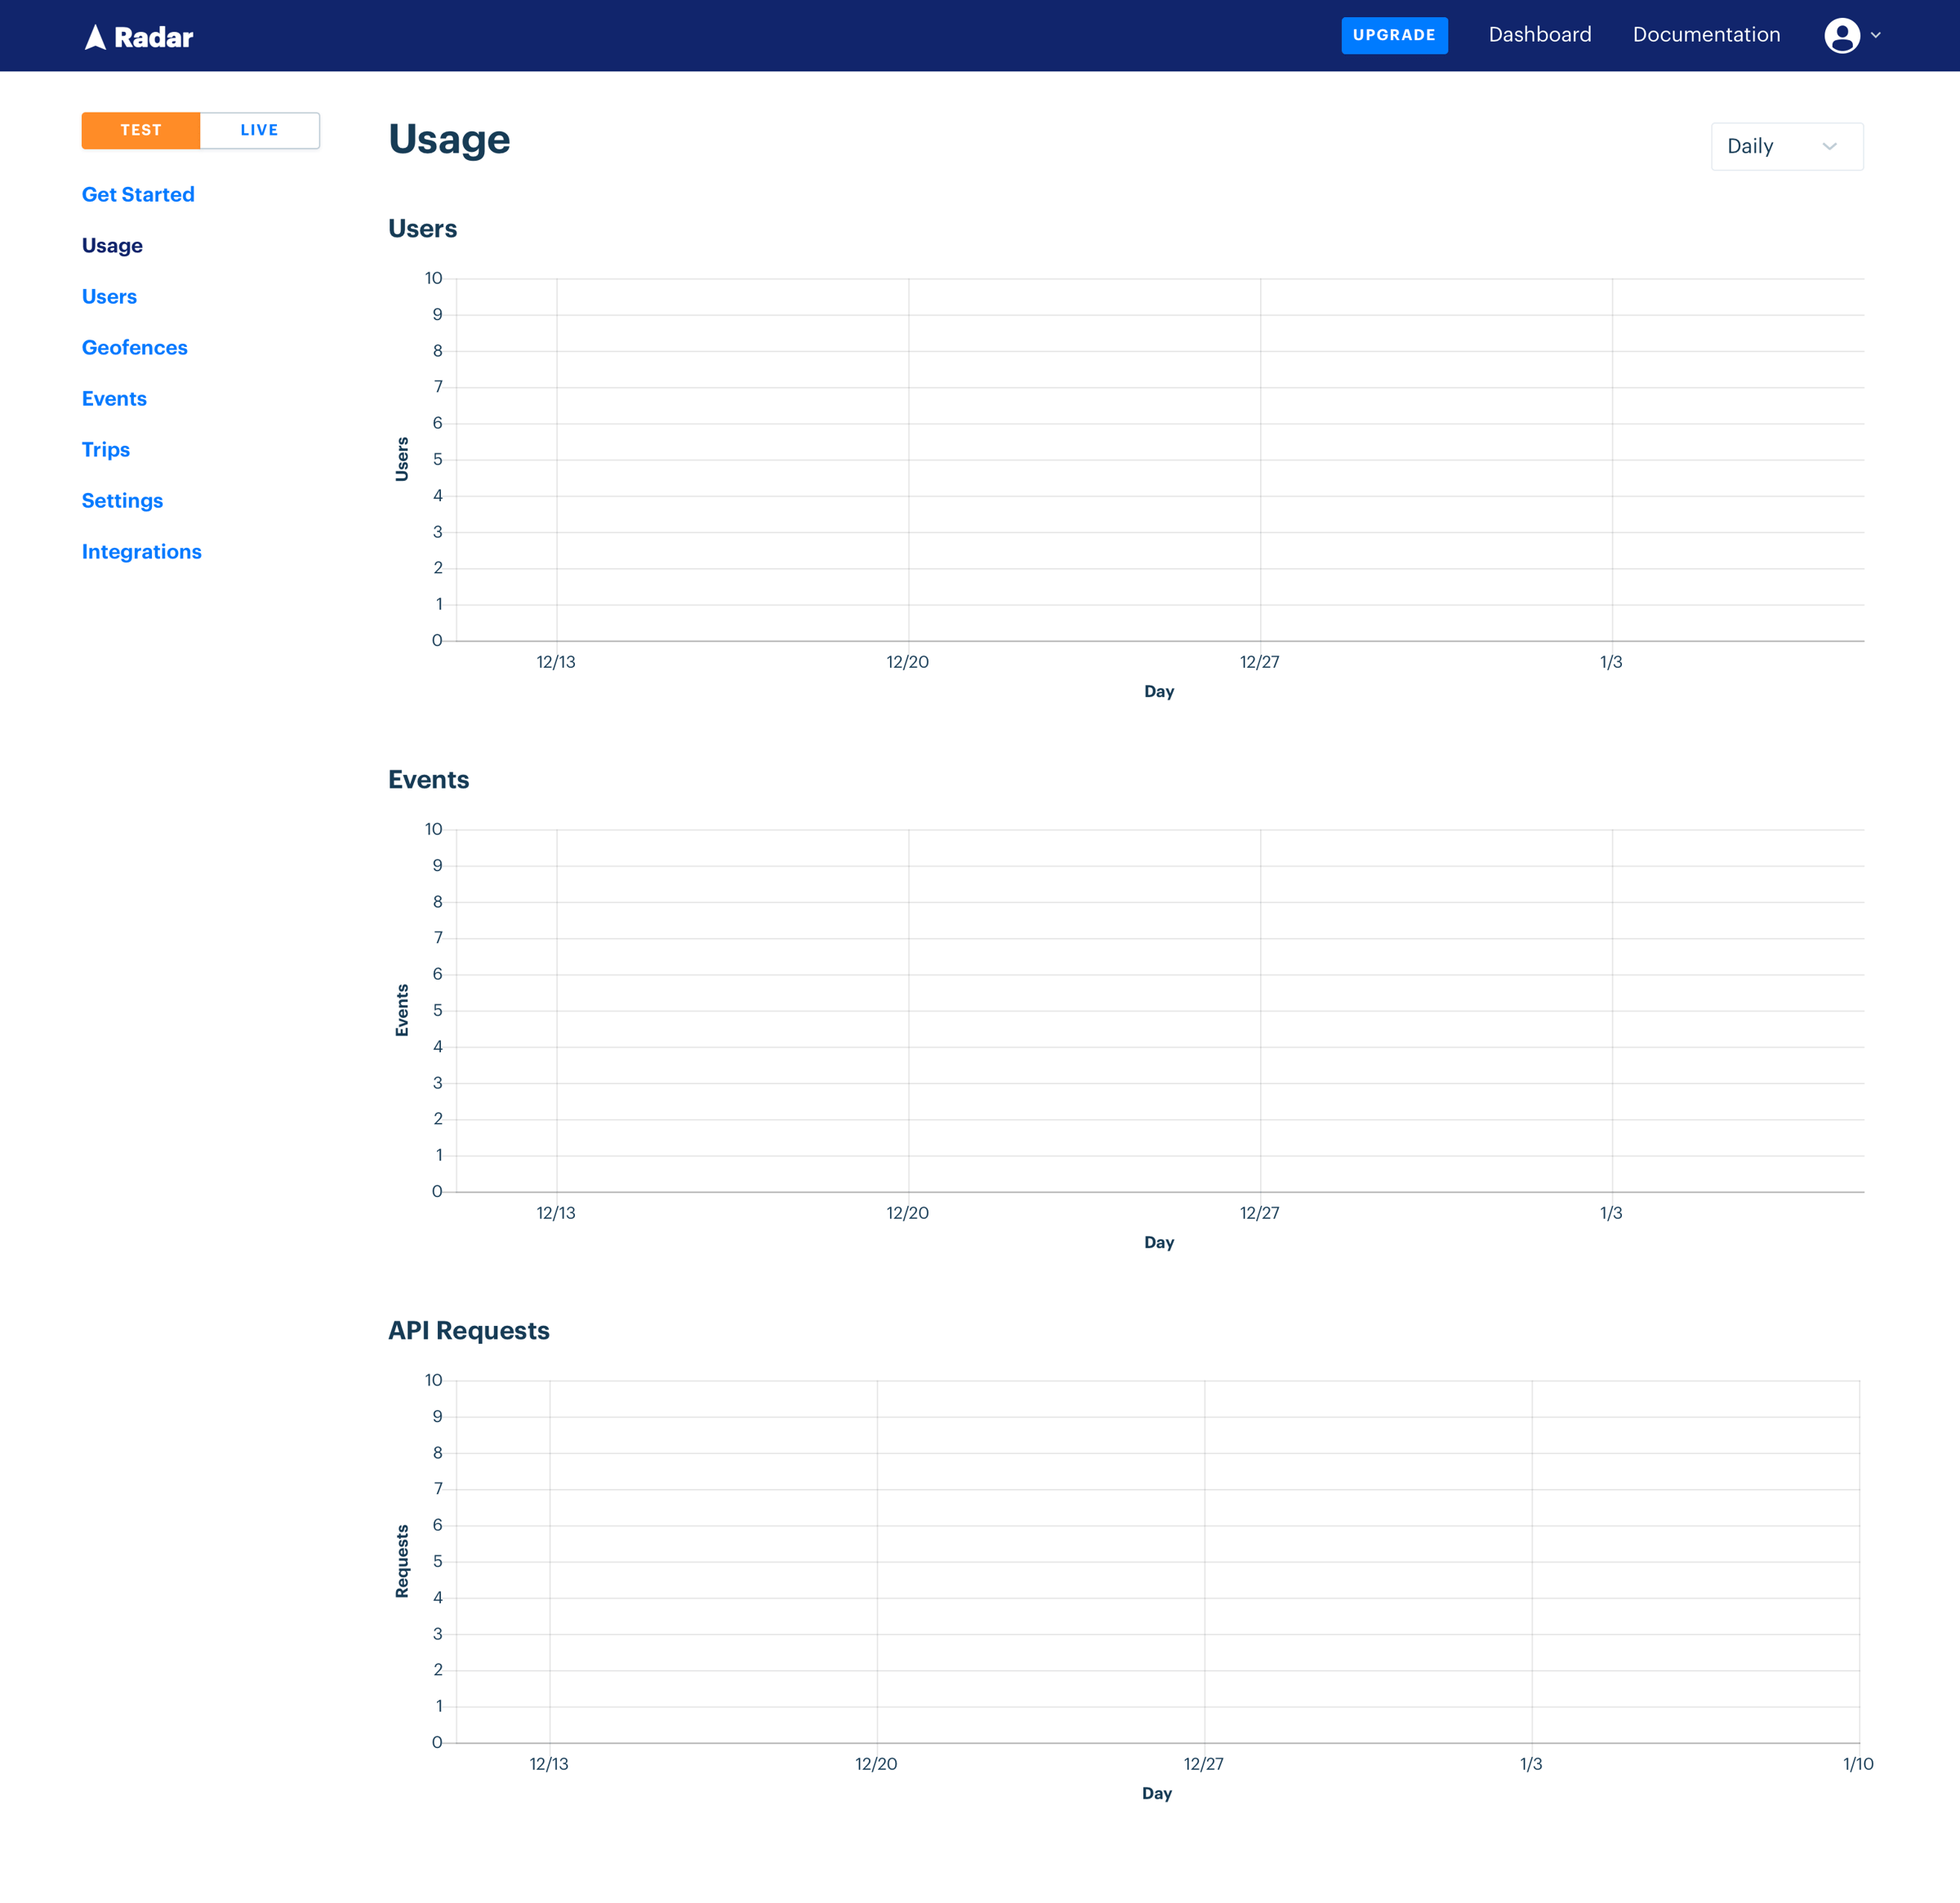
Task: Open Settings from the sidebar
Action: [x=122, y=500]
